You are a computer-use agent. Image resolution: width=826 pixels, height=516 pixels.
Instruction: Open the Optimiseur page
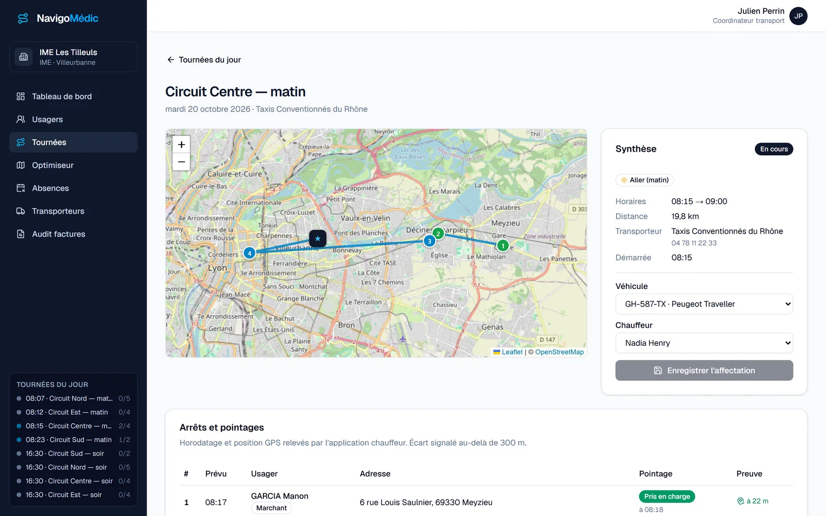(x=73, y=165)
